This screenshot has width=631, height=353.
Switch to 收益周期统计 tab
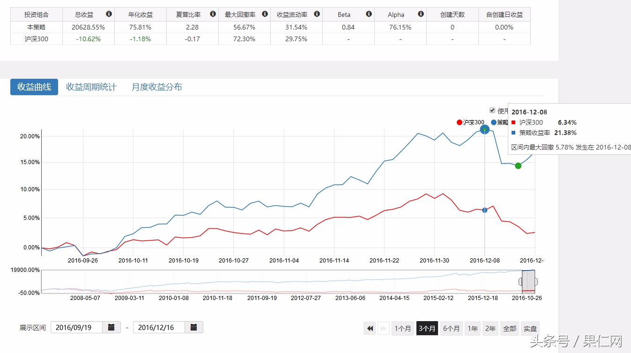91,87
